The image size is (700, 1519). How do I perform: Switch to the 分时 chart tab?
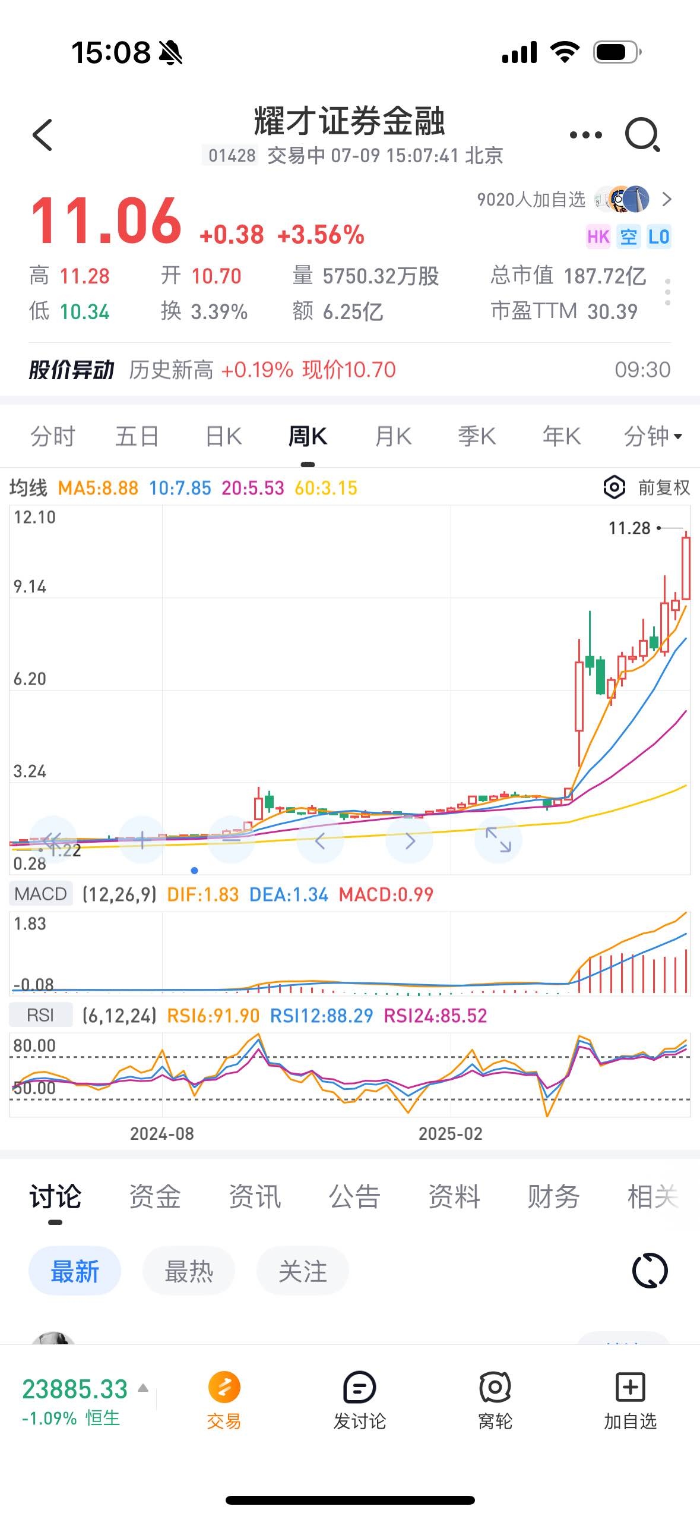click(52, 436)
